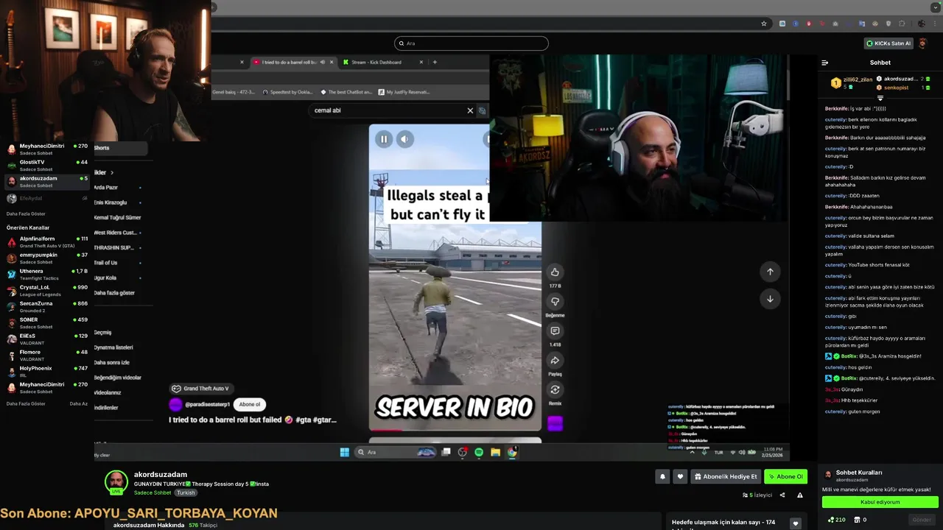Open user profile avatar on Kick header
The width and height of the screenshot is (943, 530).
click(x=923, y=43)
